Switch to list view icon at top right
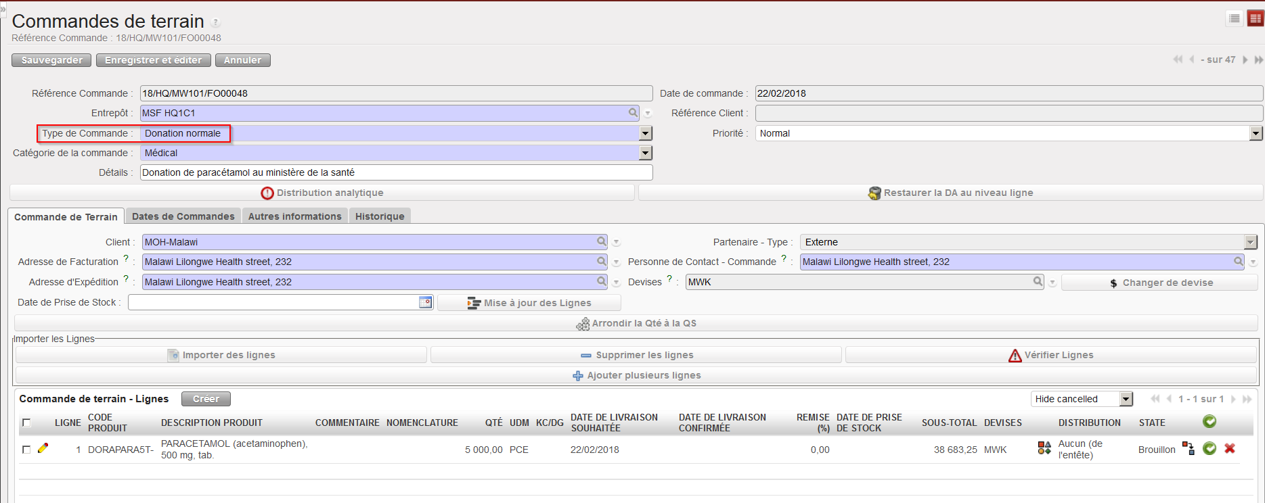 tap(1235, 19)
